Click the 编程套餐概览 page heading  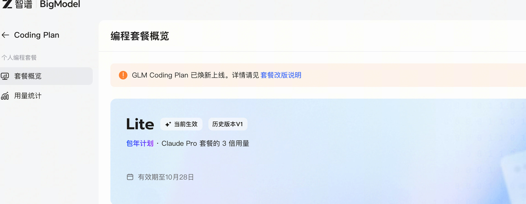point(140,36)
